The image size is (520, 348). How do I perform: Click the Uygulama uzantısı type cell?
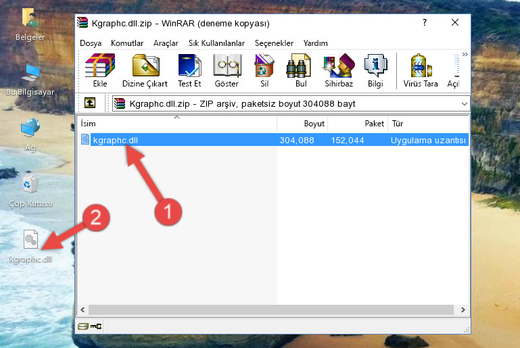click(x=428, y=140)
